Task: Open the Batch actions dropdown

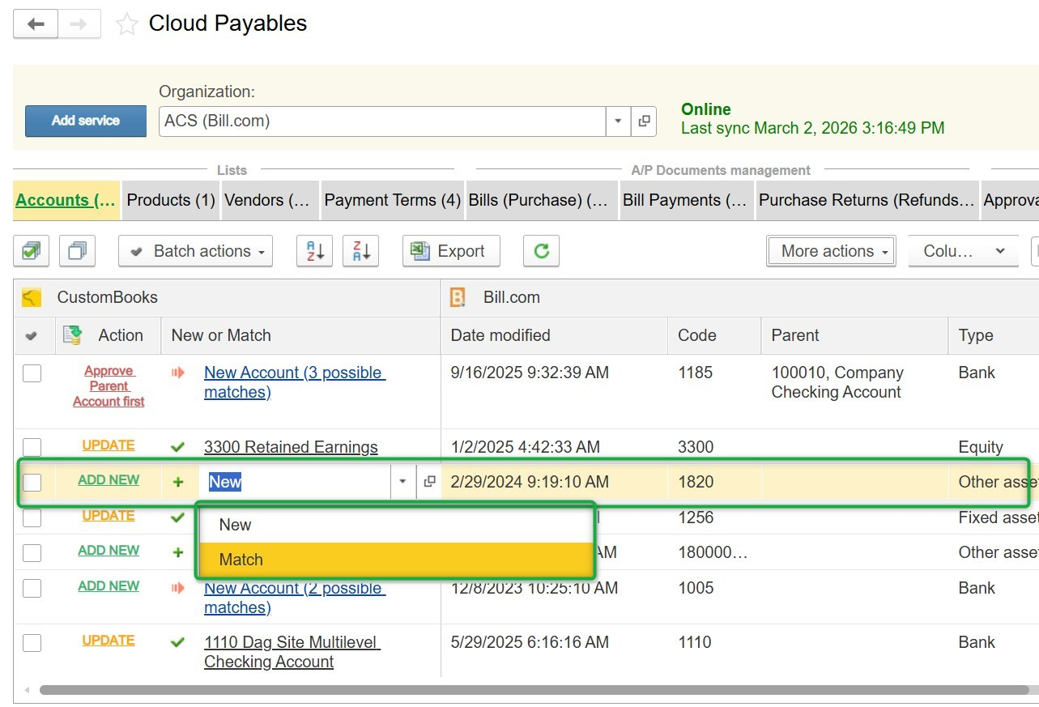Action: coord(195,251)
